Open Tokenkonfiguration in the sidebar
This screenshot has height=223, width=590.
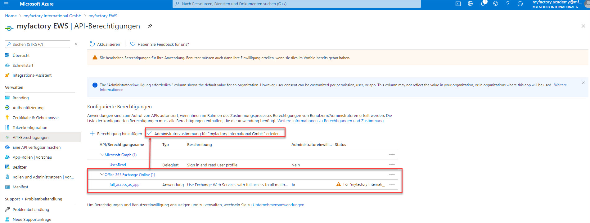[x=30, y=127]
